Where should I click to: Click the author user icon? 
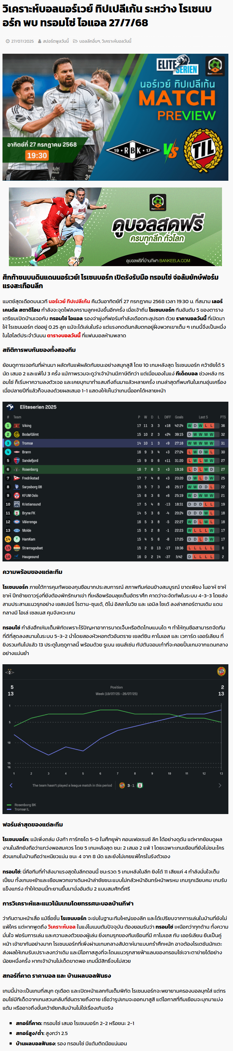click(x=39, y=41)
